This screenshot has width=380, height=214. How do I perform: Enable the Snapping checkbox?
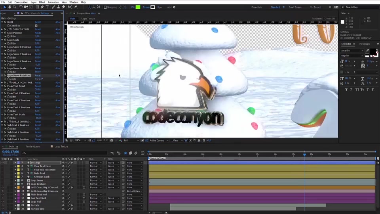coord(105,7)
